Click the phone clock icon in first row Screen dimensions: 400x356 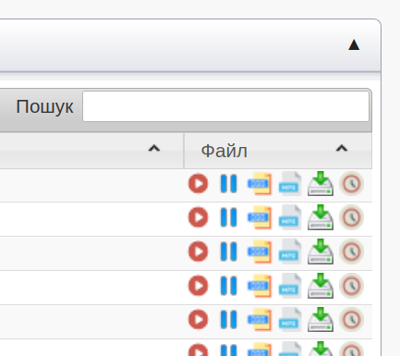(x=351, y=184)
